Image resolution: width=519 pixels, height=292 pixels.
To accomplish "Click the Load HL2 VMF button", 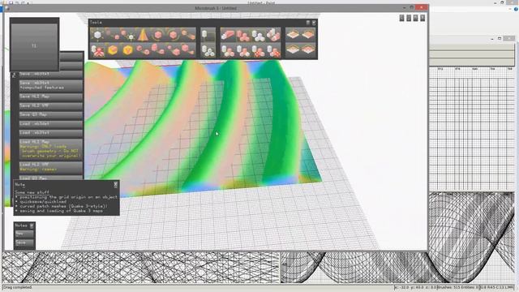I will tap(50, 167).
